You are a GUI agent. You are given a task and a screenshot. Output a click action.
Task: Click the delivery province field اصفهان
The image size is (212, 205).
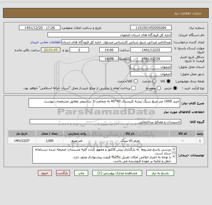pos(151,67)
